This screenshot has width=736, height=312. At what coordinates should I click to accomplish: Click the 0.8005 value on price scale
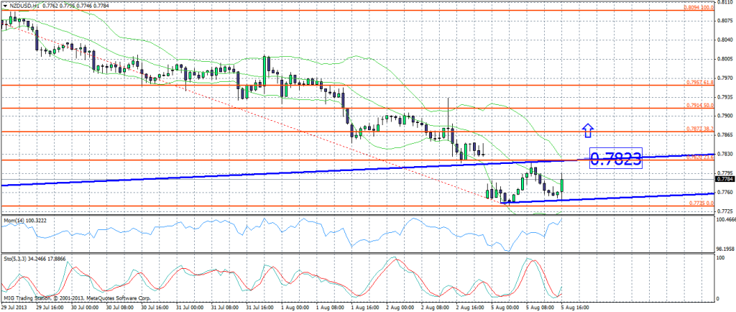[724, 59]
